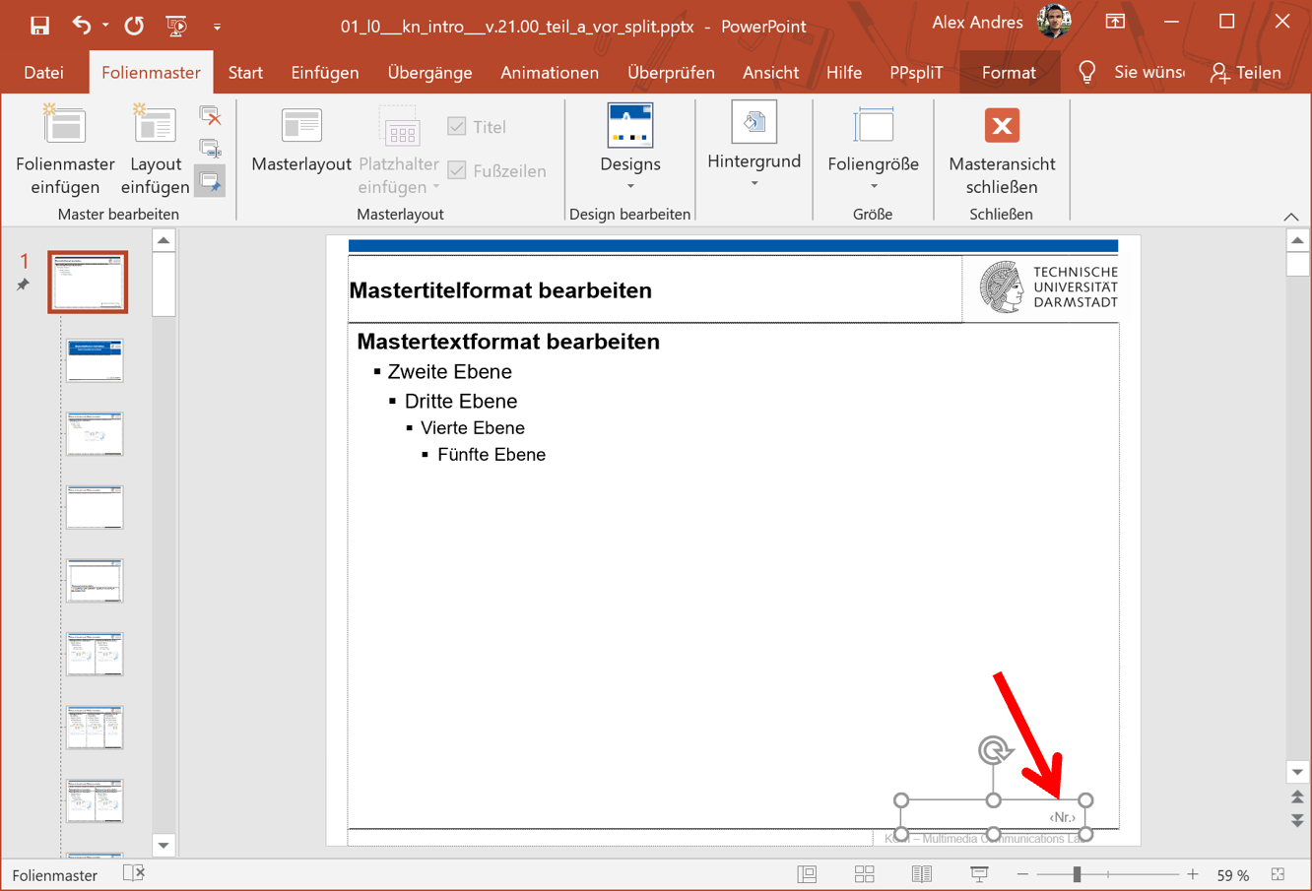Toggle the Fußzeilen checkbox
1312x891 pixels.
coord(457,169)
